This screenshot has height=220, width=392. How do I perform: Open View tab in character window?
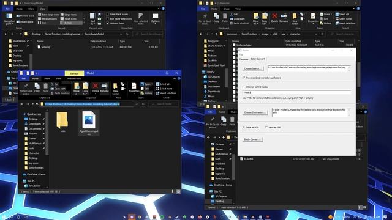238,9
